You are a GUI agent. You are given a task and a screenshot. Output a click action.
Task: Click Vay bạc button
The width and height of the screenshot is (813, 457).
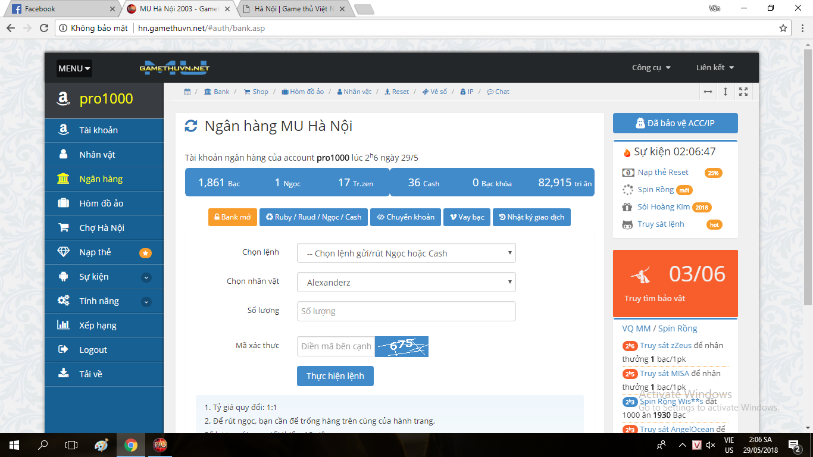pos(467,217)
